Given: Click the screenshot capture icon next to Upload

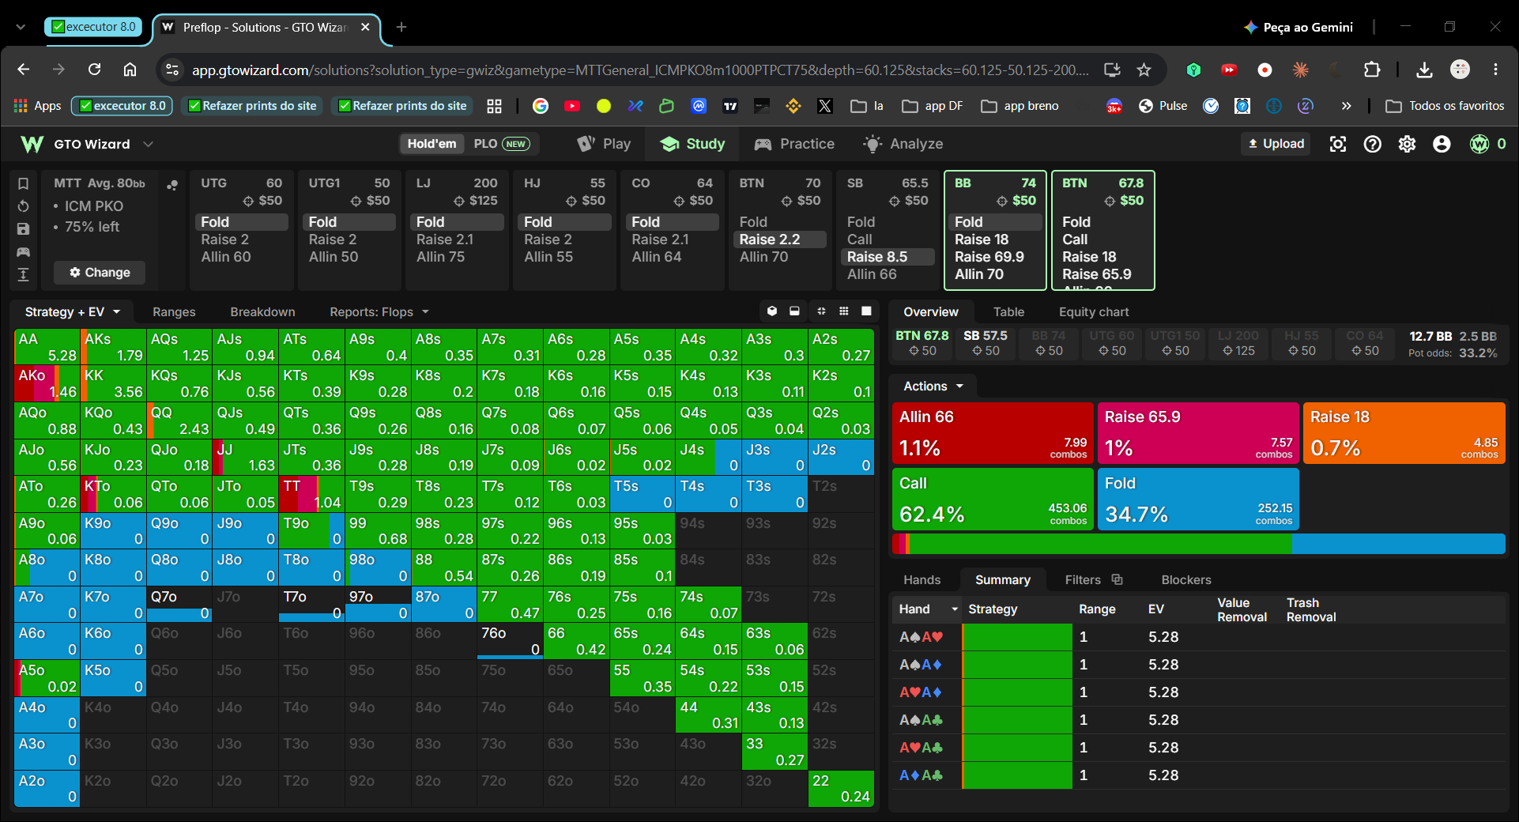Looking at the screenshot, I should click(x=1337, y=144).
